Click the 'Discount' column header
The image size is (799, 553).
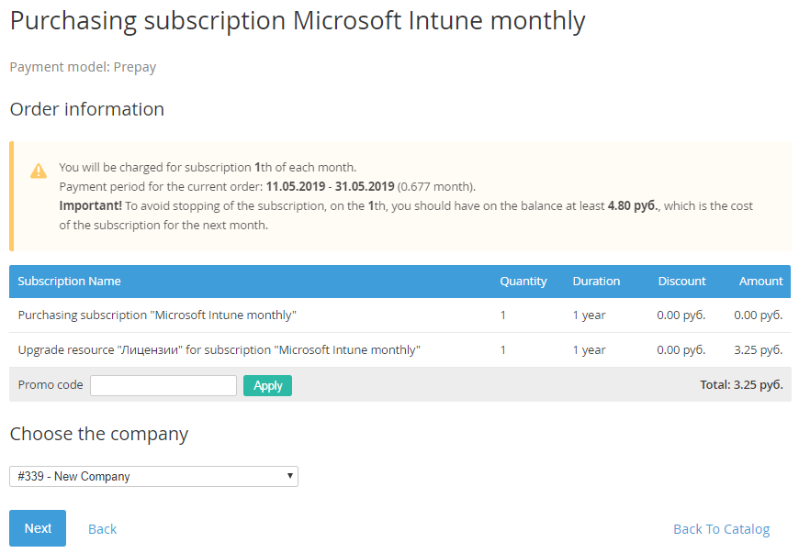(x=681, y=282)
